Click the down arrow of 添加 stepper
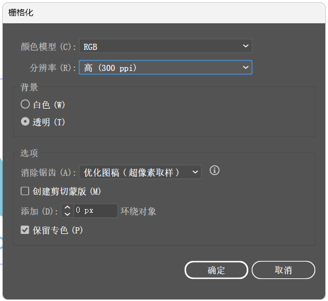The height and width of the screenshot is (301, 328). pos(67,214)
